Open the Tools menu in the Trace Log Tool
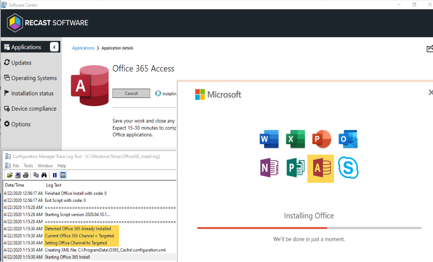 click(x=28, y=165)
